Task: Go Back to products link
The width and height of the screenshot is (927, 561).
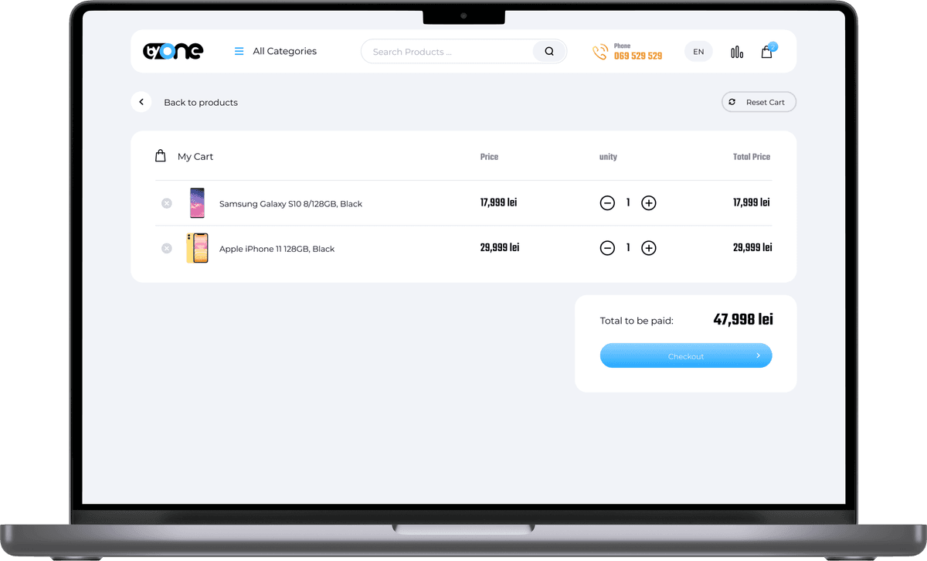Action: pyautogui.click(x=201, y=102)
